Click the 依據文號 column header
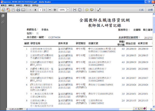Screen dimensions: 155x111 [93, 43]
